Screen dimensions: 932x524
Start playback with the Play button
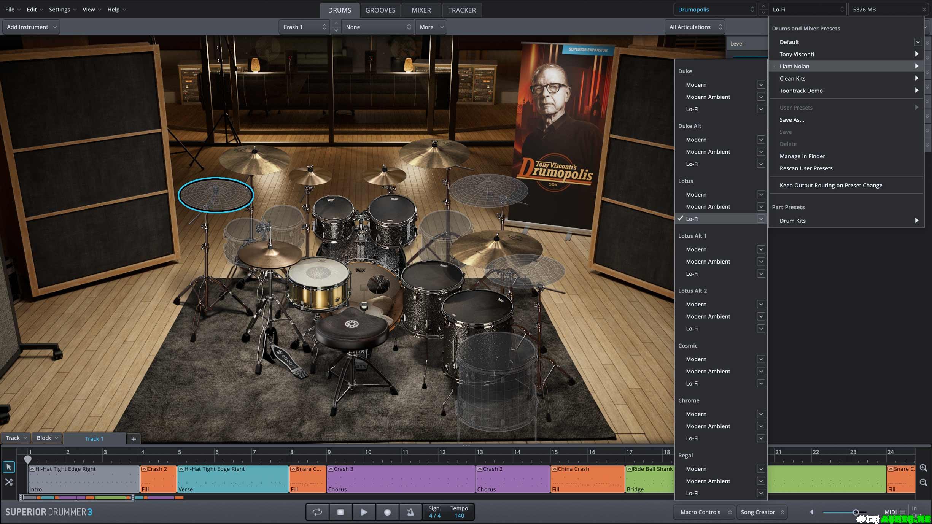click(364, 512)
